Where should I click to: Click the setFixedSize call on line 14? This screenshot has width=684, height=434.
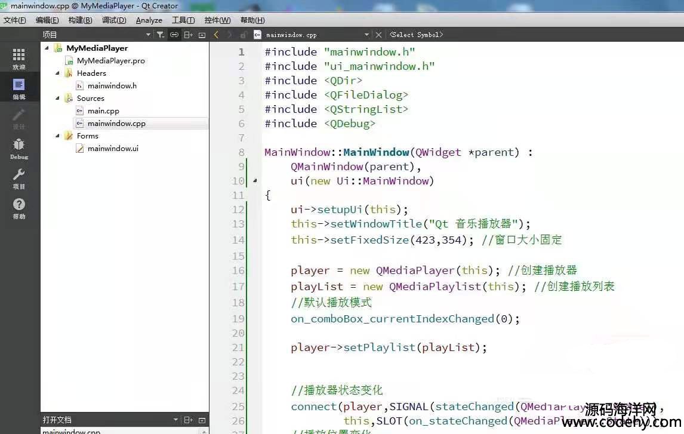tap(369, 240)
